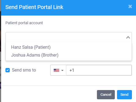Click the white checkmark in the blue box

(8, 70)
